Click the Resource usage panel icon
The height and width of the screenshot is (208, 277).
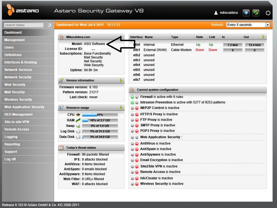click(x=62, y=107)
